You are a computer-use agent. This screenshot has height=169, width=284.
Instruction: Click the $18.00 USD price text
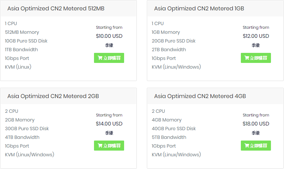[256, 124]
